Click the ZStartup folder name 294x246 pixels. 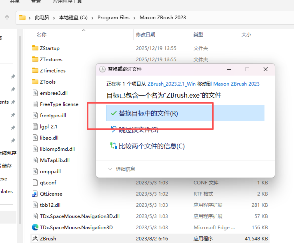(x=50, y=48)
